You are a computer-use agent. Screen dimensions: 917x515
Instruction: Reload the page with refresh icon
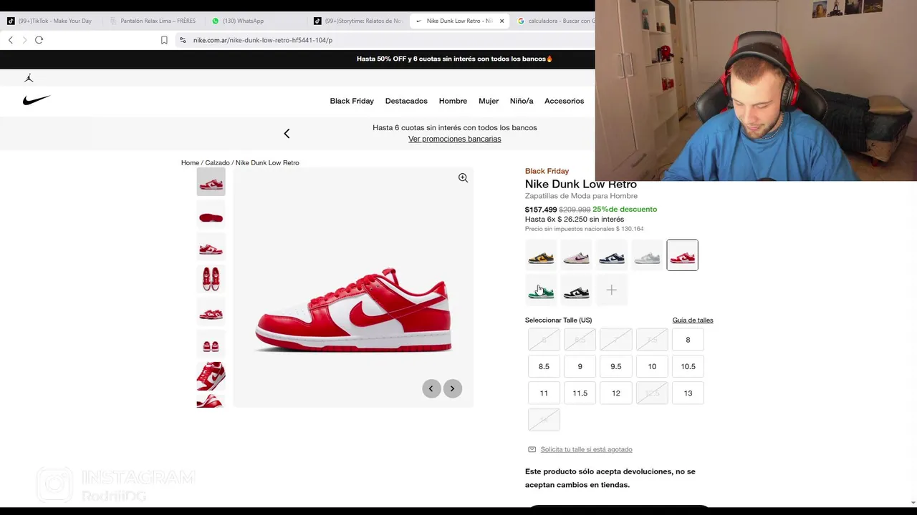39,40
